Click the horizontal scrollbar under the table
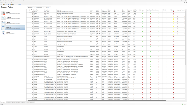 [x=96, y=101]
